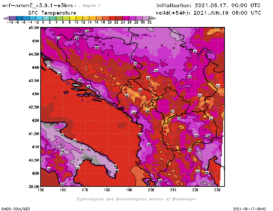Click the "45N" latitude label

(35, 41)
